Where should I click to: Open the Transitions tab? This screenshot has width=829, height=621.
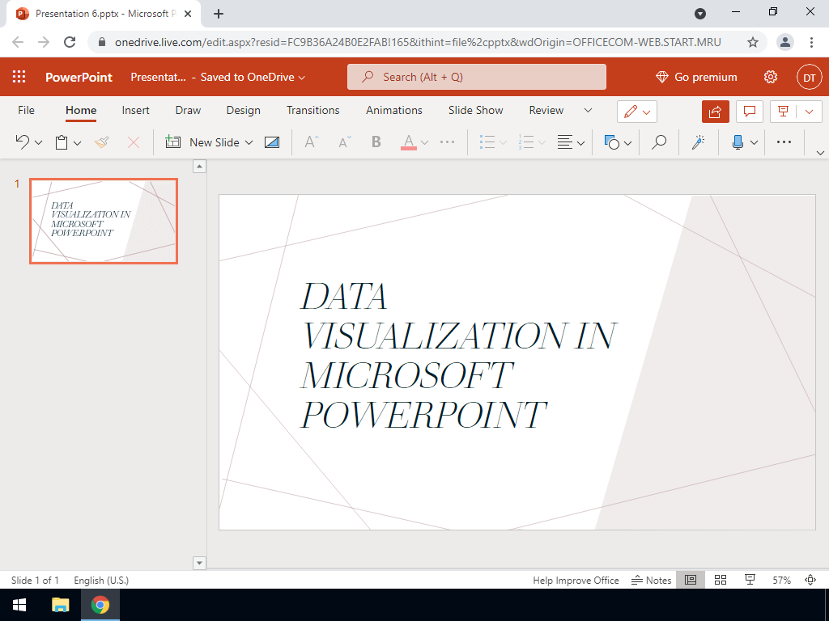coord(312,110)
